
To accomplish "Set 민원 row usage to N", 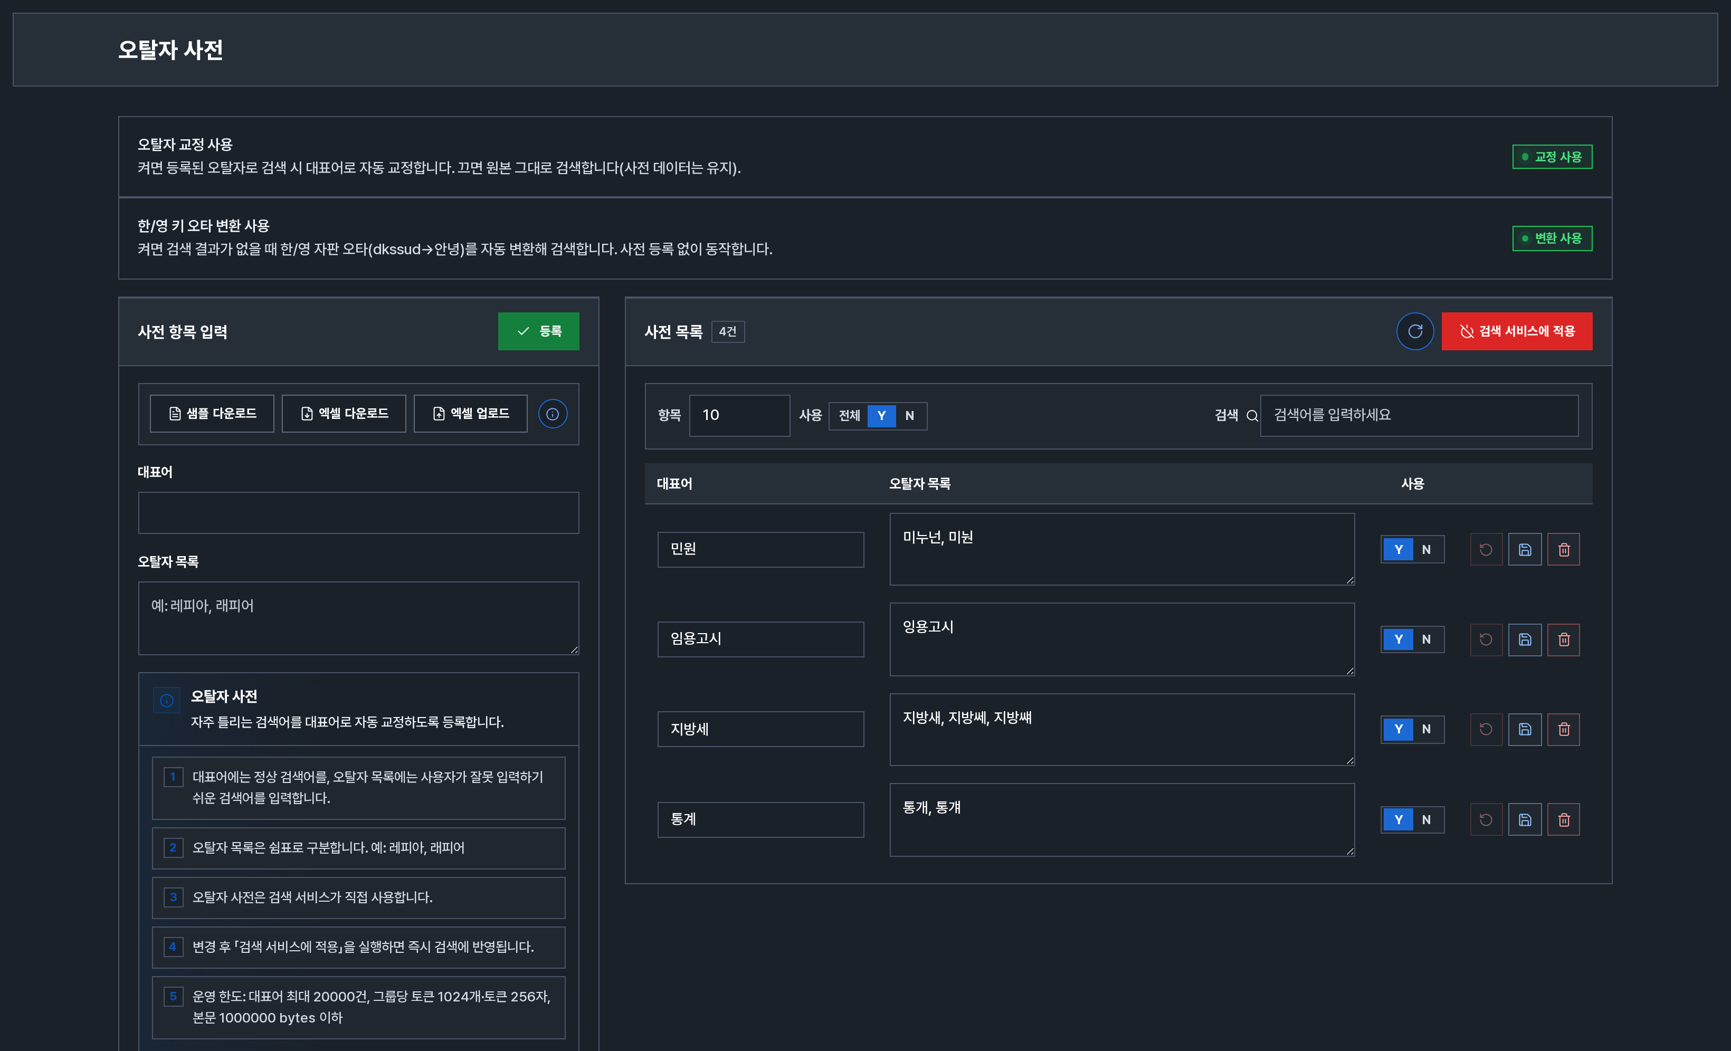I will pos(1425,549).
